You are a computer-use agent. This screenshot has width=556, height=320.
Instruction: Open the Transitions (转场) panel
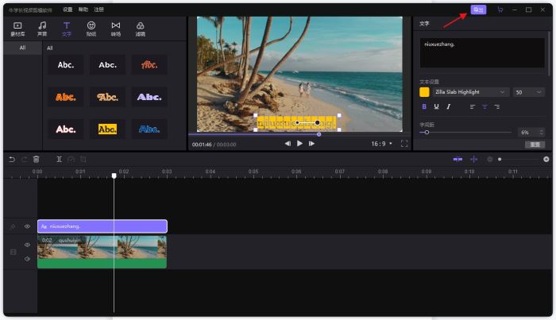coord(116,29)
